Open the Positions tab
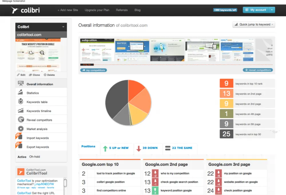The image size is (286, 195). click(88, 146)
